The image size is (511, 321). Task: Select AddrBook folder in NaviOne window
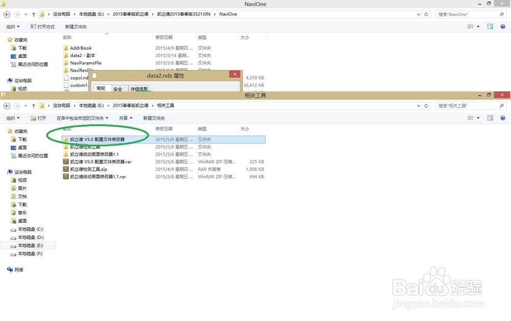(x=81, y=48)
